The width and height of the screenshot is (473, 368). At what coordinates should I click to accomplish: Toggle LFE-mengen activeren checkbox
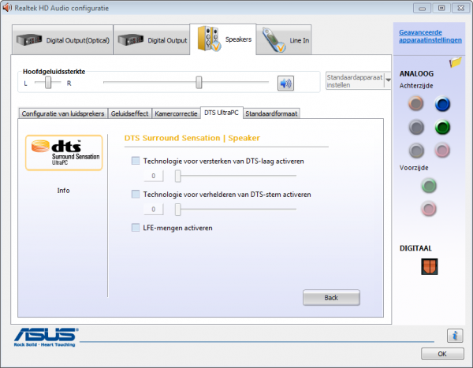[x=136, y=228]
